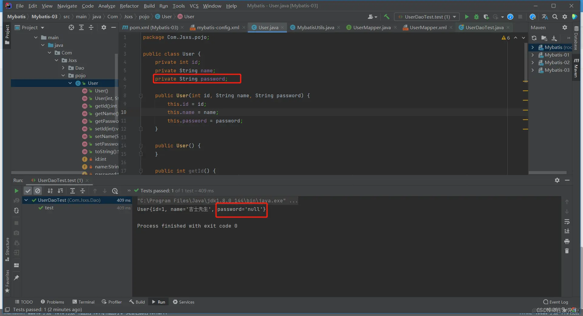Pin the Run tab
Screen dimensions: 583x316
click(x=16, y=278)
